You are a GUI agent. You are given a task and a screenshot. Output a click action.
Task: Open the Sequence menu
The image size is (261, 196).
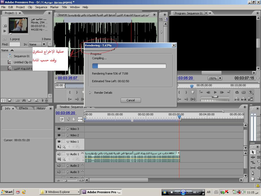[x=41, y=7]
